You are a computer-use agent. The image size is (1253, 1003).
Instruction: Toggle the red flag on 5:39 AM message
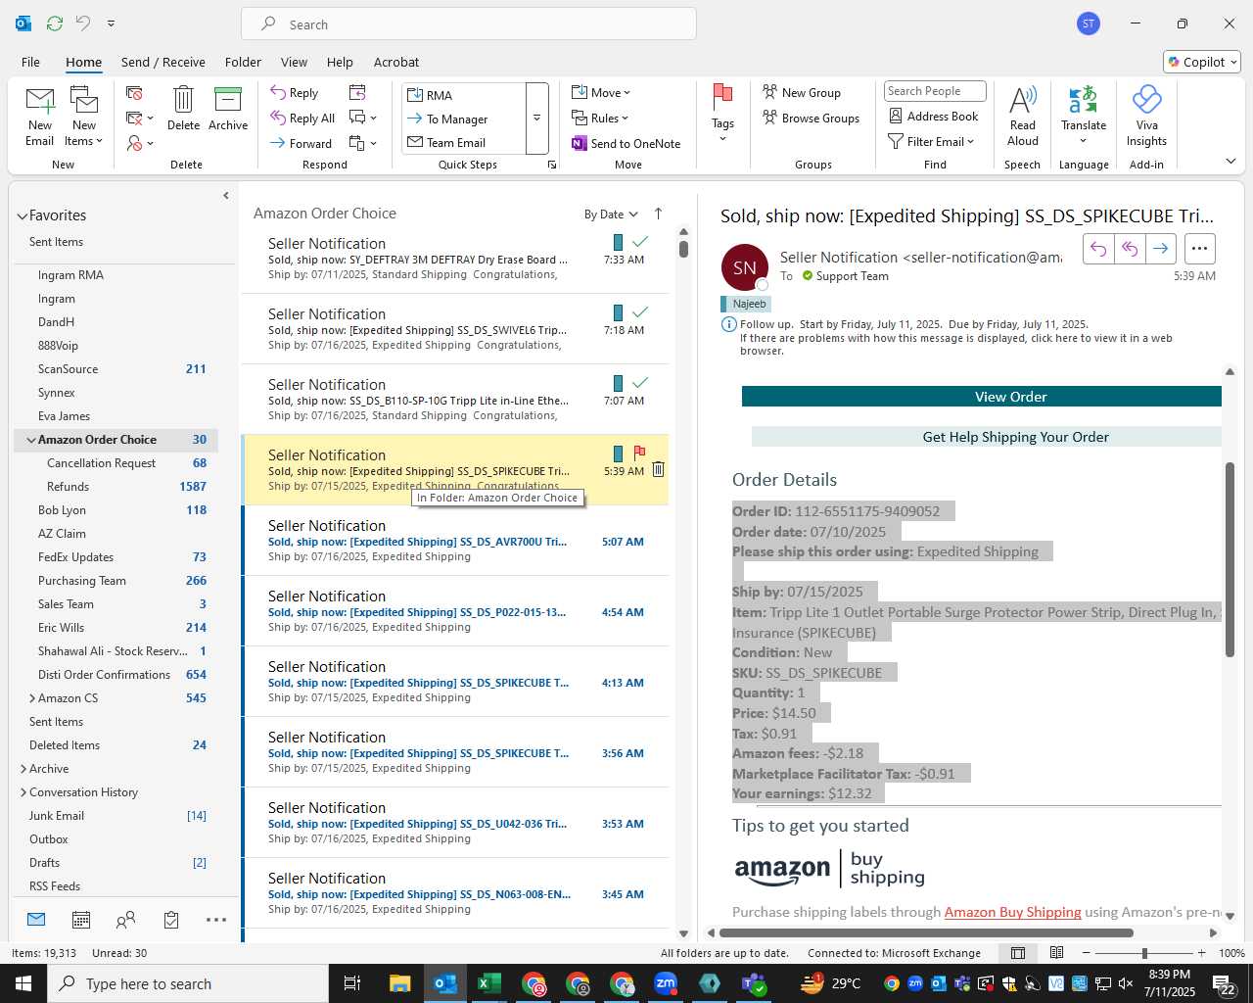(639, 453)
